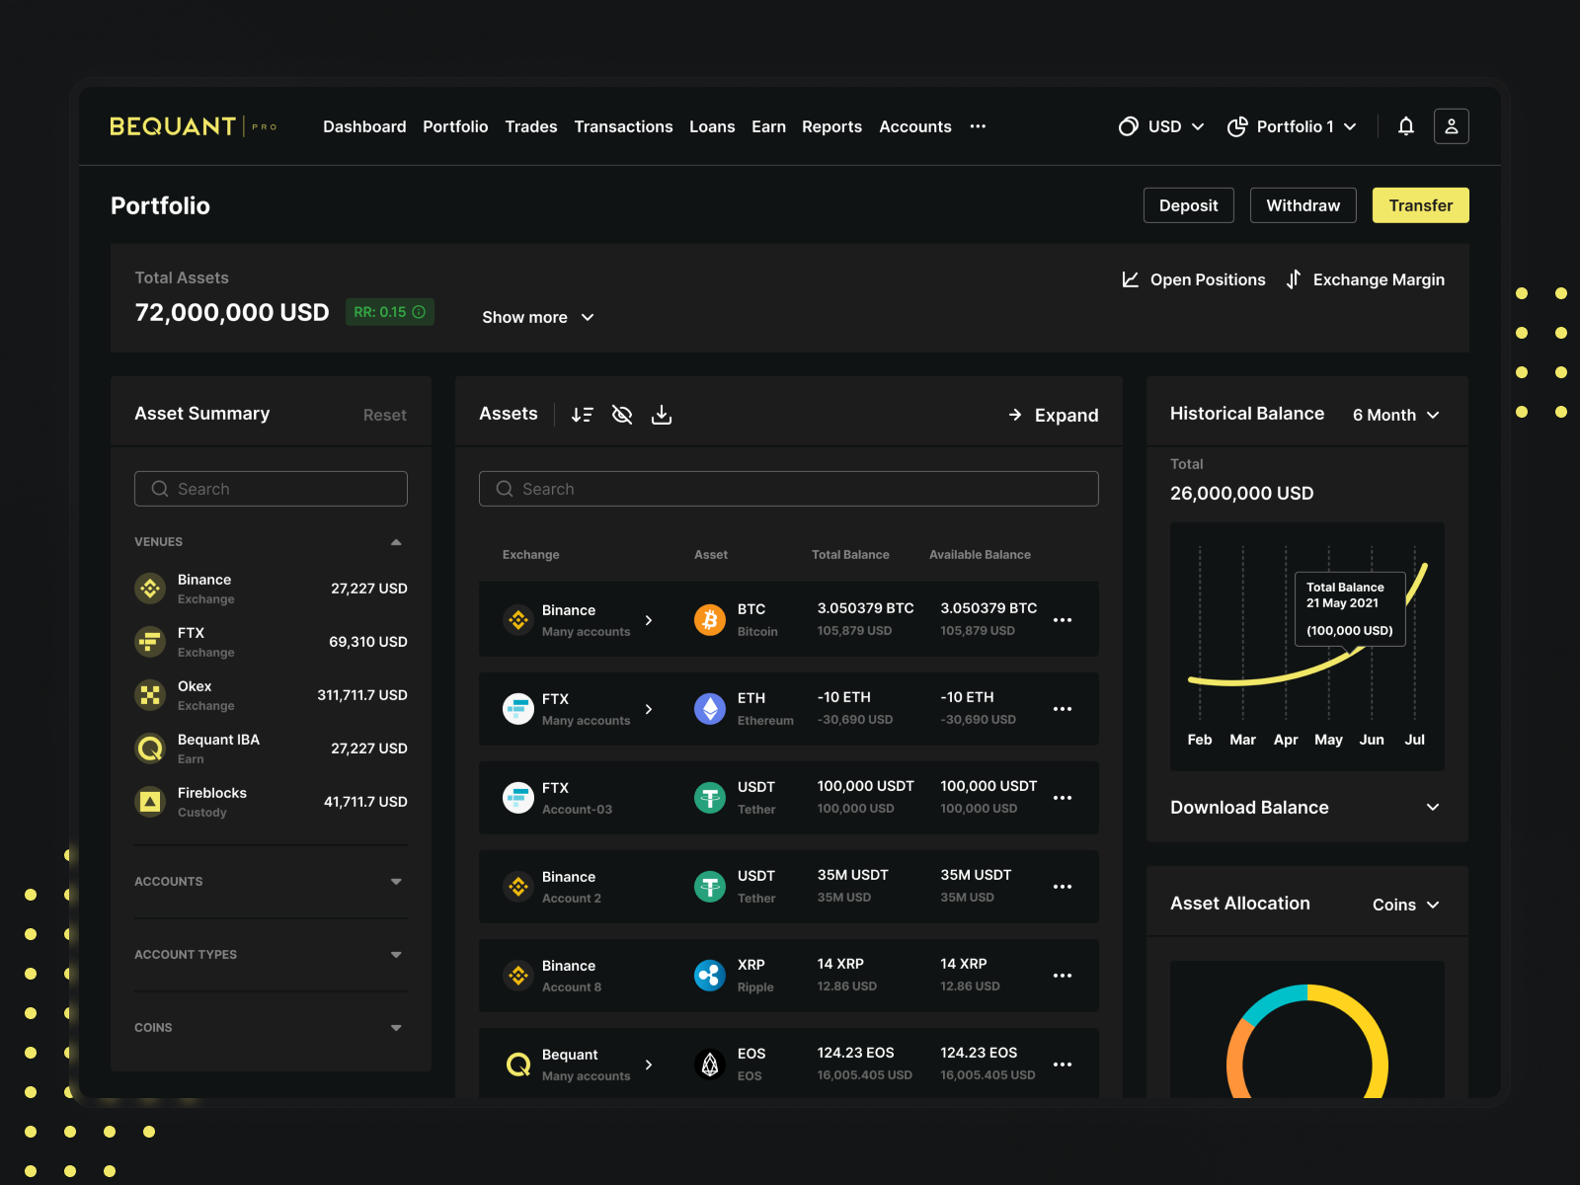1580x1185 pixels.
Task: Click the Asset Summary search field
Action: tap(271, 489)
